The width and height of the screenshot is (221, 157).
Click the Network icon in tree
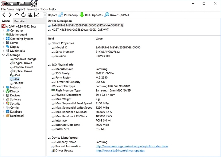(8, 87)
